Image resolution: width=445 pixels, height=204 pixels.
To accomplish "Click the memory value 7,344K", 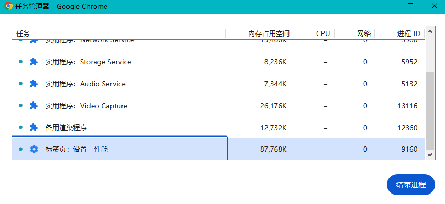I will click(x=275, y=84).
